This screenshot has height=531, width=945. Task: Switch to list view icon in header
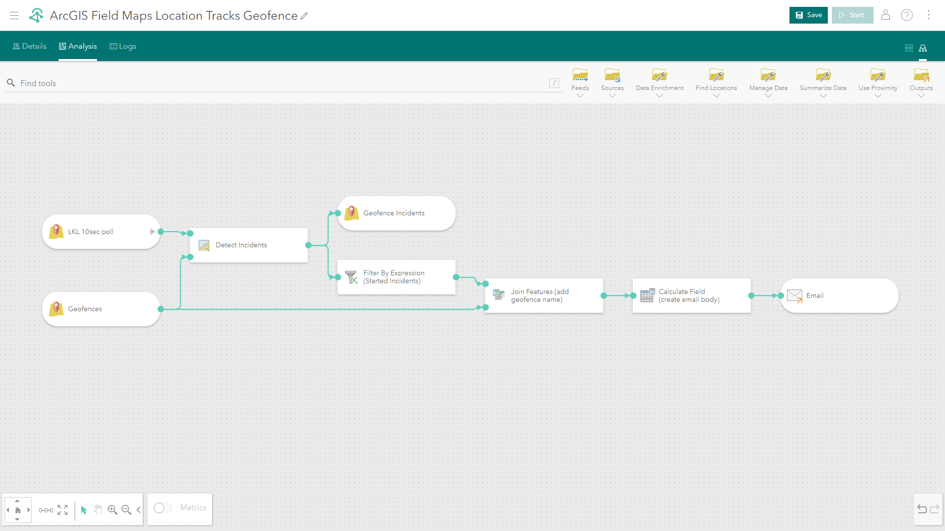coord(909,48)
